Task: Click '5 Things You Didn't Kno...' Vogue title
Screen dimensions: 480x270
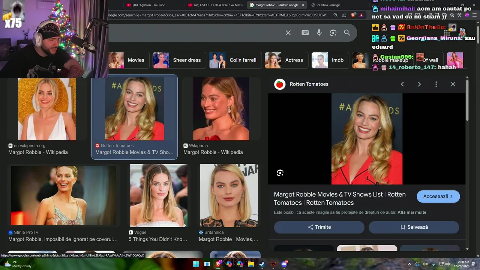Action: [x=158, y=239]
